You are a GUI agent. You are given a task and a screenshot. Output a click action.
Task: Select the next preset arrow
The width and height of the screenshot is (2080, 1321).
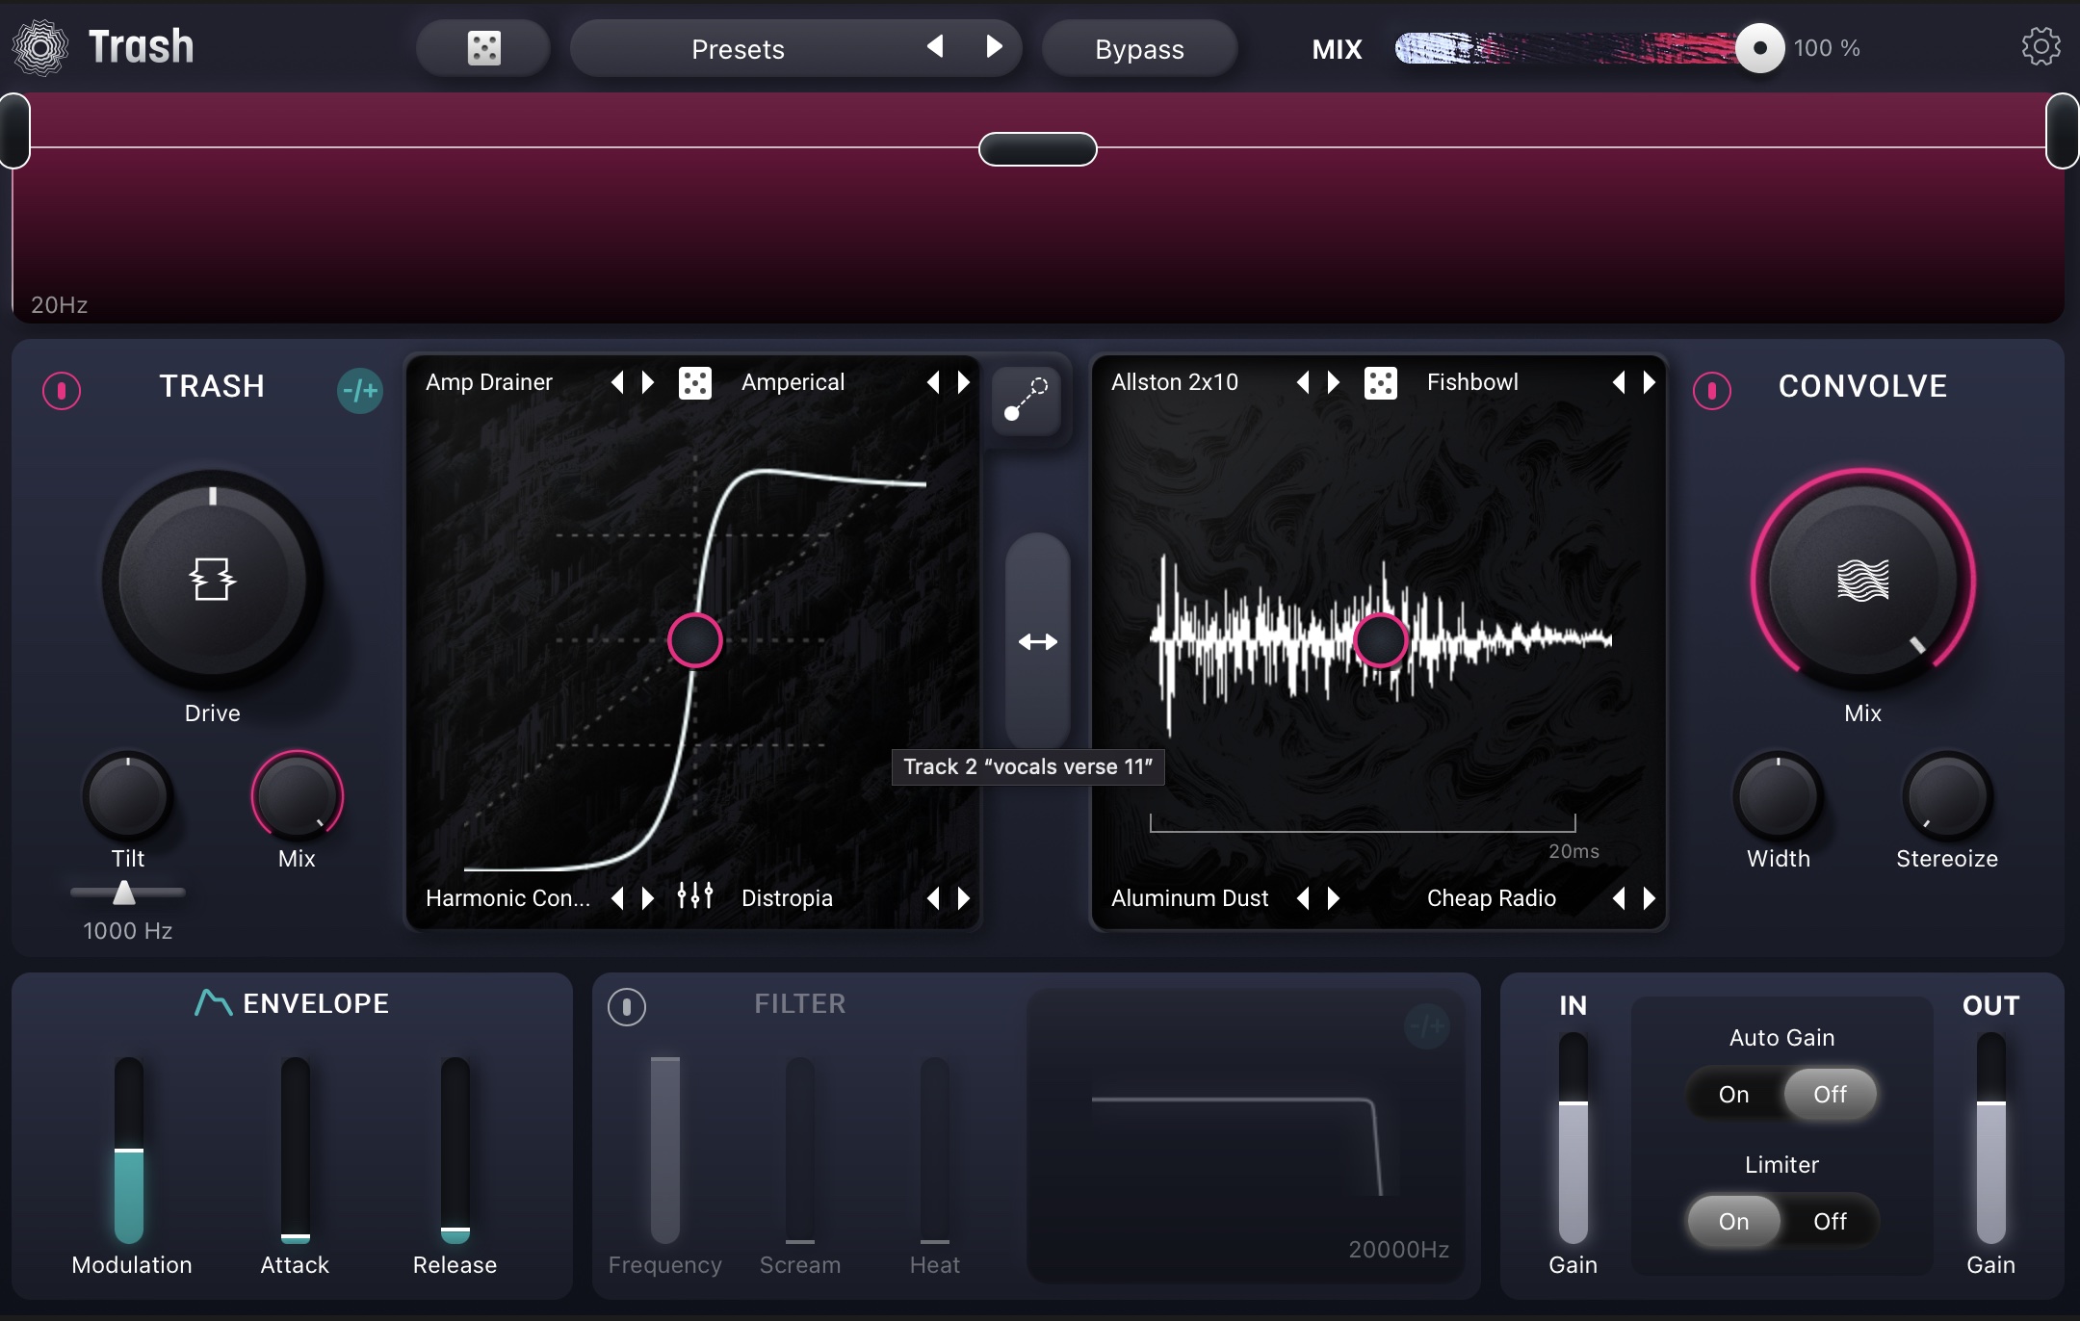(995, 46)
